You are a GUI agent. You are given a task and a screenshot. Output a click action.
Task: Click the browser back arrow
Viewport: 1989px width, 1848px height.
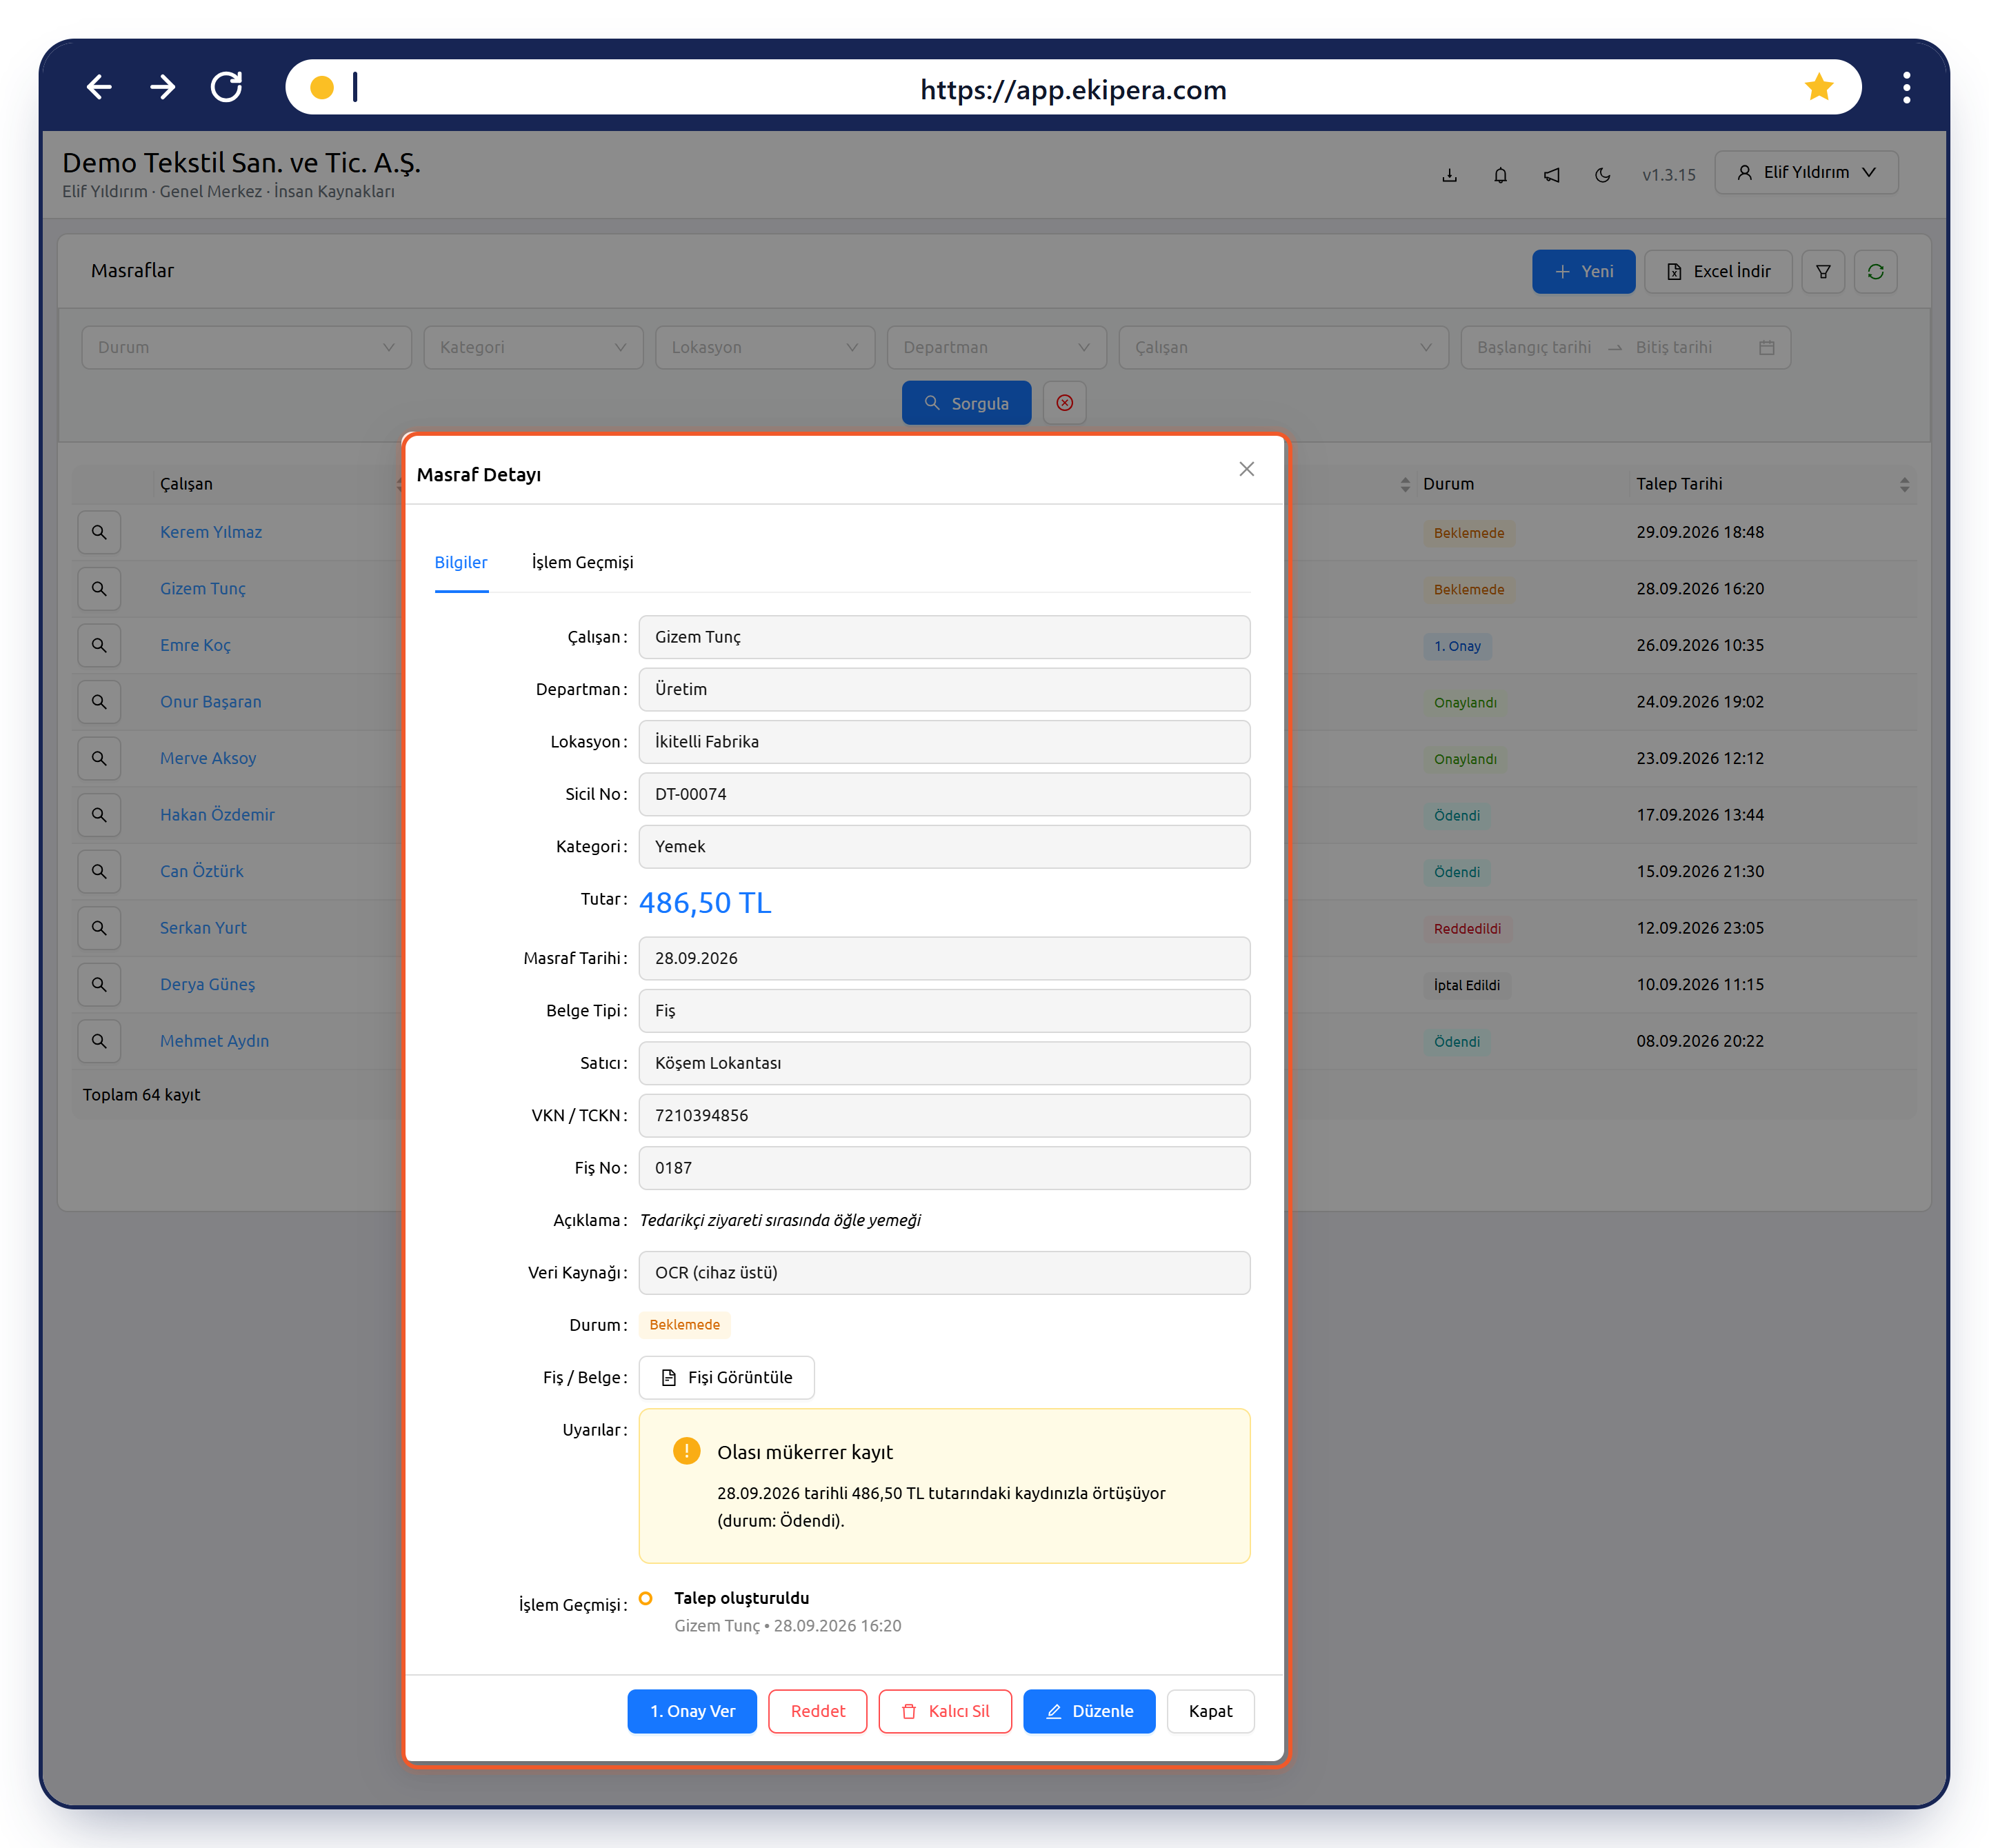[x=98, y=87]
